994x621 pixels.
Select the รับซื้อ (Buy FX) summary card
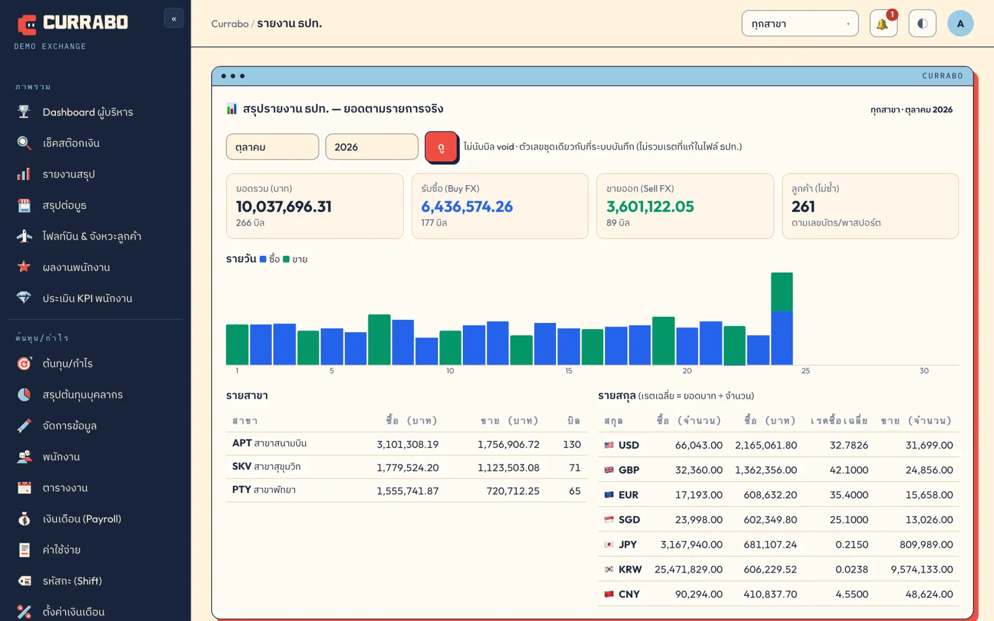[499, 206]
